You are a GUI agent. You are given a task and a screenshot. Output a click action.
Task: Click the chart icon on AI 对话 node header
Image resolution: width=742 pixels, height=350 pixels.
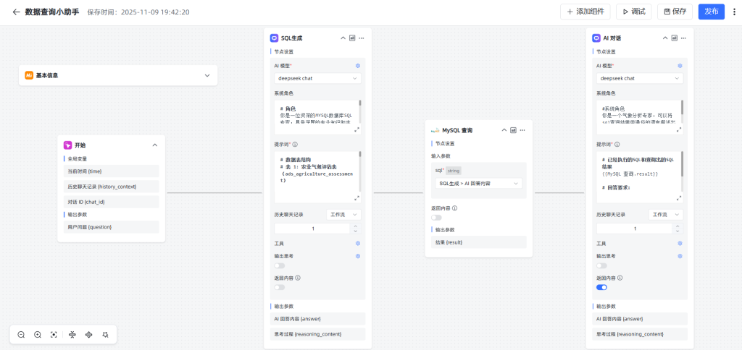coord(674,38)
